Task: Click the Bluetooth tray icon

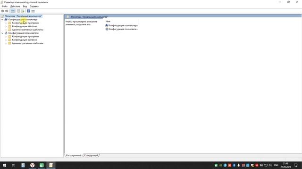Action: click(x=234, y=165)
